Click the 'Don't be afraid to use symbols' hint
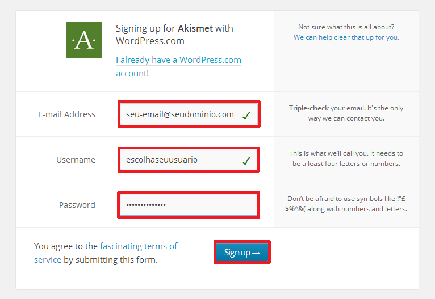 346,204
